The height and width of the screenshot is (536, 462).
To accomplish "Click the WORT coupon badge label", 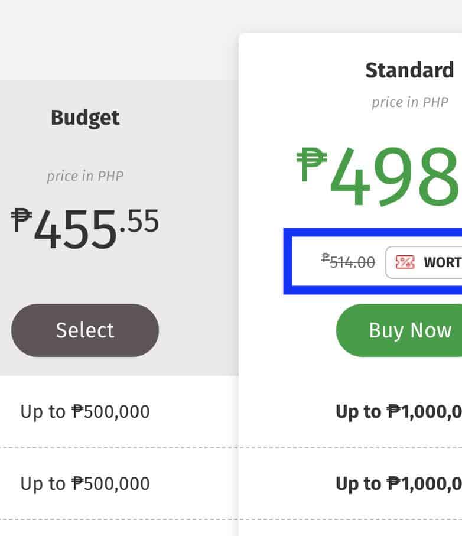I will coord(442,262).
